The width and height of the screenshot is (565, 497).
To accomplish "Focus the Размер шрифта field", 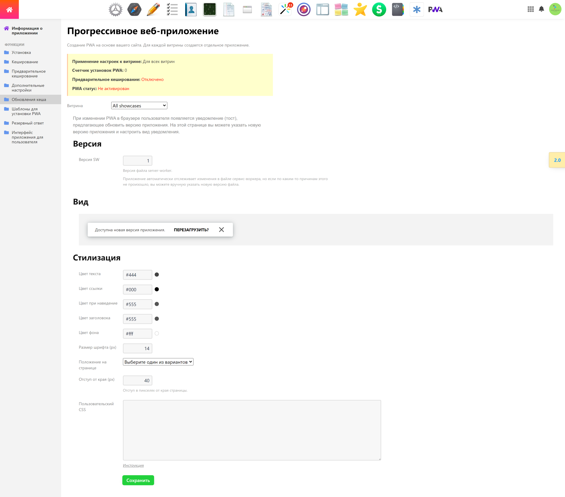I will point(137,348).
